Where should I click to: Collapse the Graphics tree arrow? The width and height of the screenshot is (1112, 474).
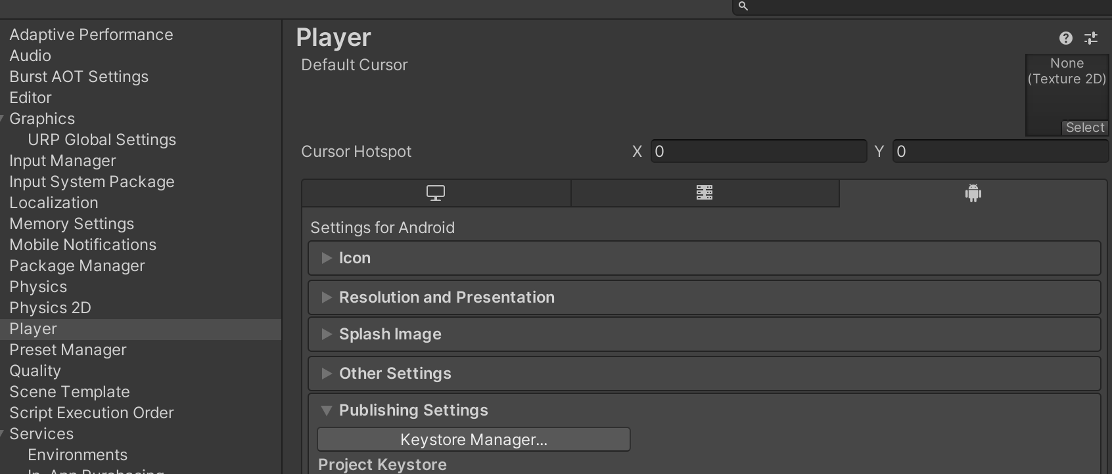pyautogui.click(x=3, y=119)
